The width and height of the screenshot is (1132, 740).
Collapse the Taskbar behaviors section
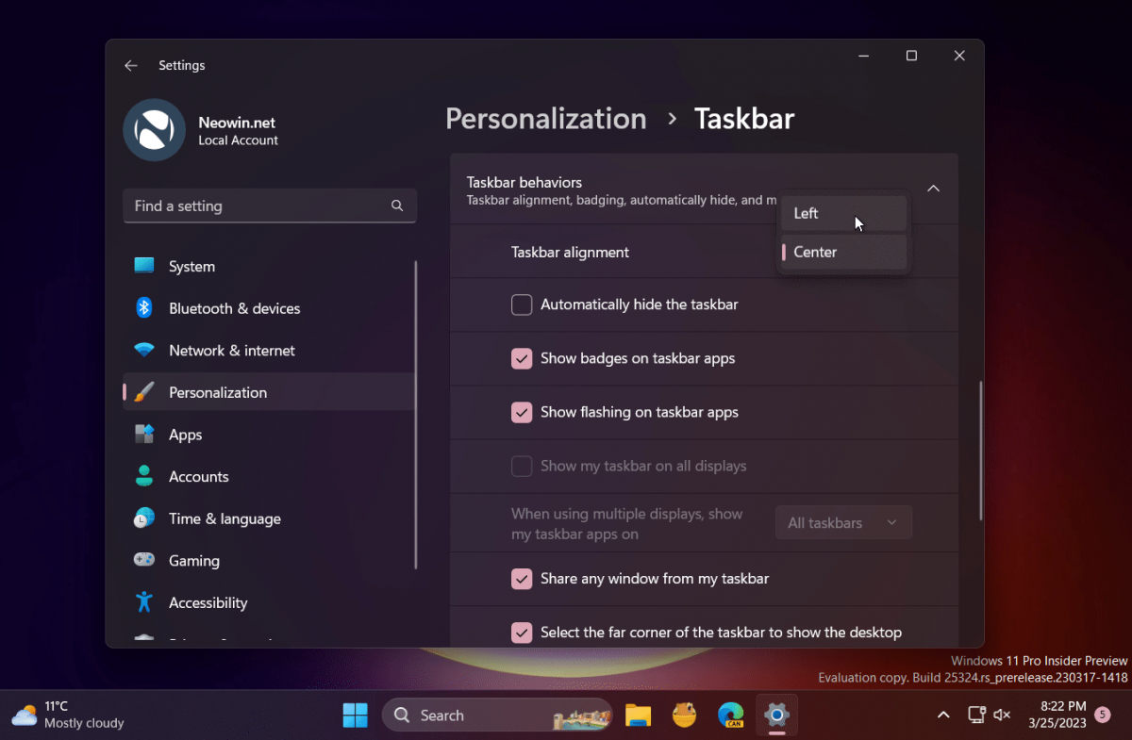click(x=933, y=189)
